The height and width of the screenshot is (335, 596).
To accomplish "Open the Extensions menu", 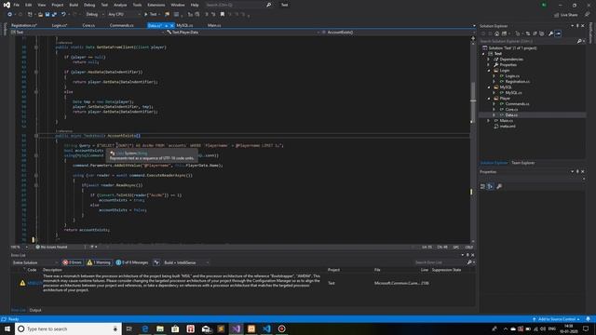I will pyautogui.click(x=156, y=5).
